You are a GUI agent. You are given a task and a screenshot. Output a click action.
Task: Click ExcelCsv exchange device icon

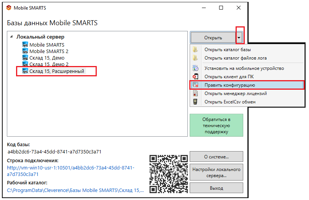tap(195, 102)
